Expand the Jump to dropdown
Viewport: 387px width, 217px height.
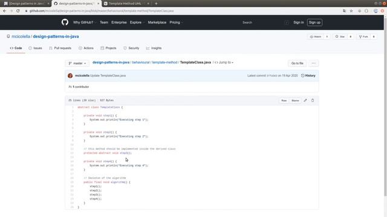point(224,63)
